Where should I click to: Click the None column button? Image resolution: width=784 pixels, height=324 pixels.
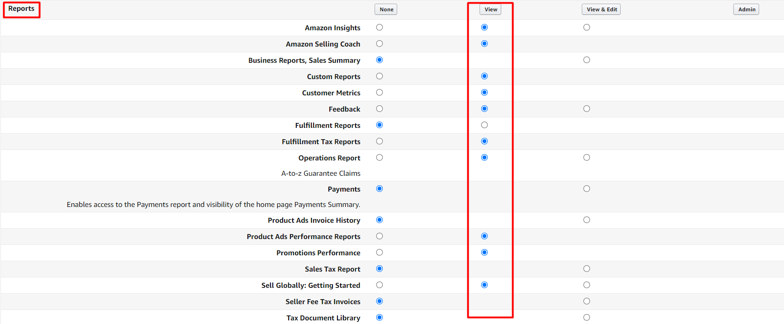pyautogui.click(x=386, y=9)
